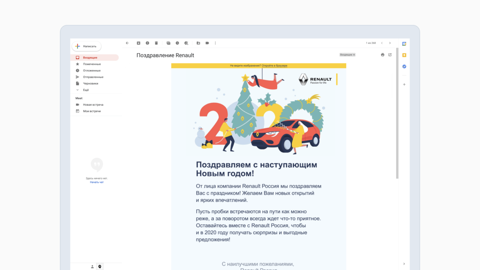The image size is (480, 270).
Task: Open the Move to folder icon
Action: pos(198,43)
